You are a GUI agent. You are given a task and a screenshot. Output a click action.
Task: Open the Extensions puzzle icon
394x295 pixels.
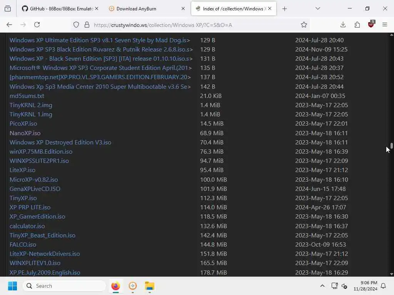point(357,25)
